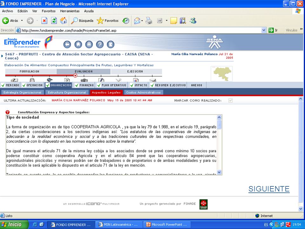Click the grey Forward arrow in IE toolbar
Screen dimensions: 305x229
coord(30,20)
